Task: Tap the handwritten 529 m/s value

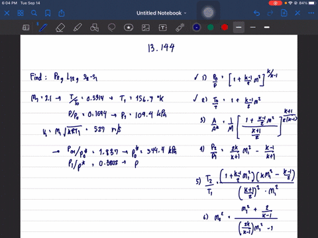Action: [107, 130]
